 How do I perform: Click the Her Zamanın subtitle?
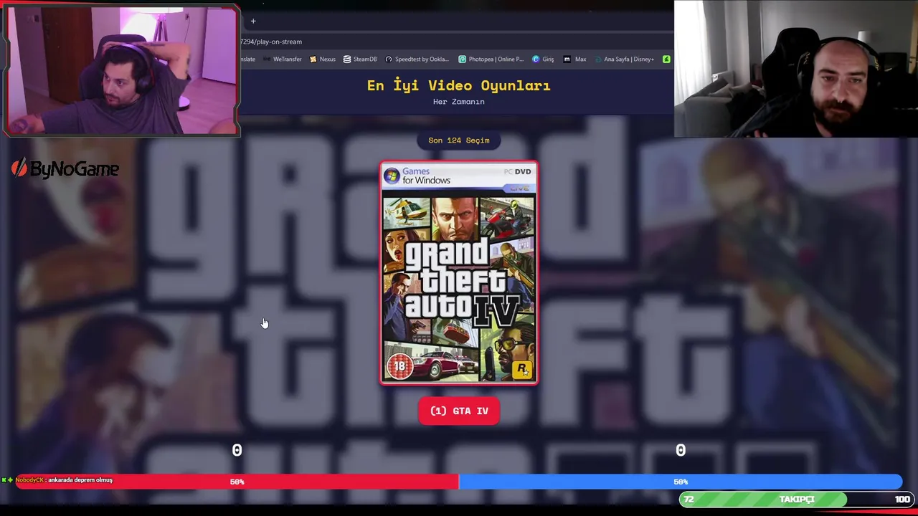tap(459, 102)
